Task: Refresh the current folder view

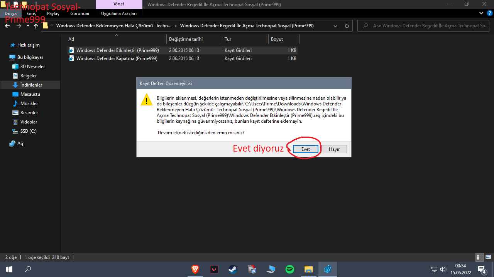Action: click(347, 26)
